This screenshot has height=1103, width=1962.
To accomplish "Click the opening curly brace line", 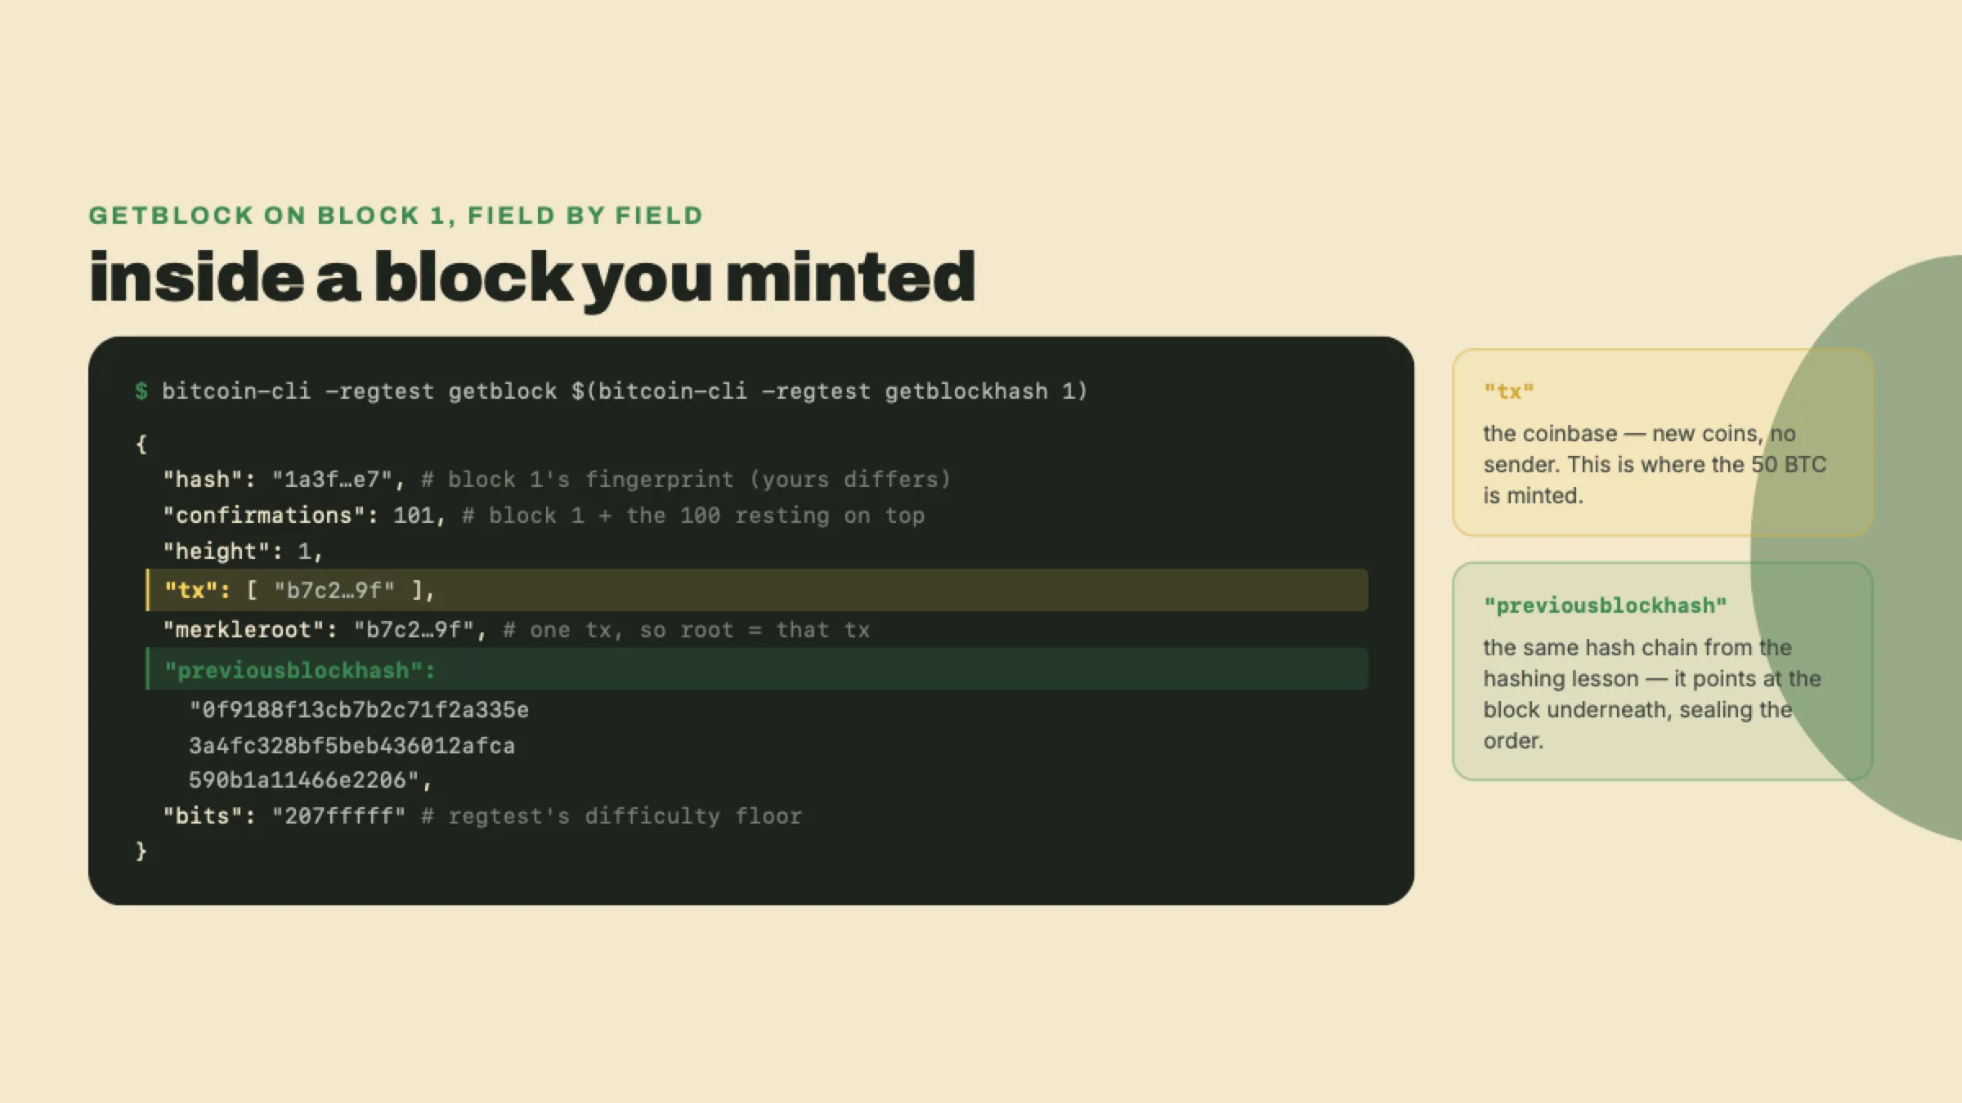I will (141, 444).
